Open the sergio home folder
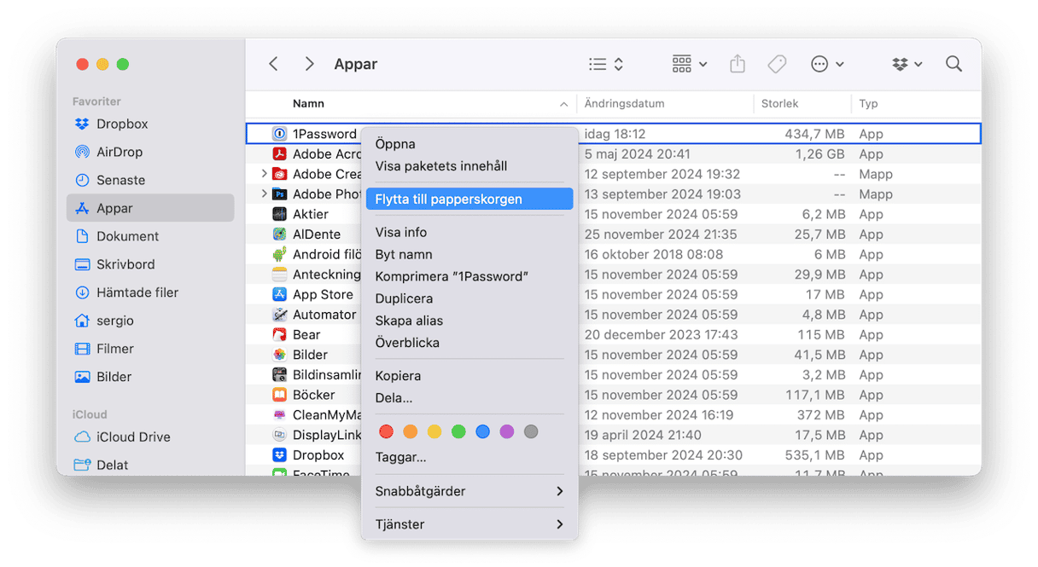 click(150, 321)
